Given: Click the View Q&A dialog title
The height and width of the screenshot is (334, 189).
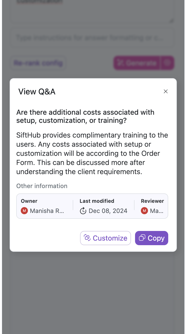Looking at the screenshot, I should click(37, 92).
